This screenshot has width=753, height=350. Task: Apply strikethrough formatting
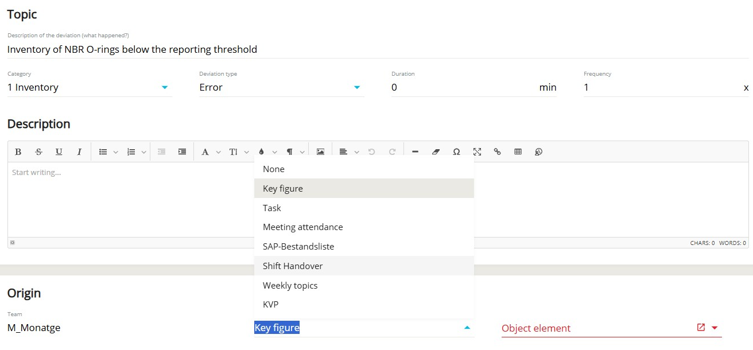(38, 152)
